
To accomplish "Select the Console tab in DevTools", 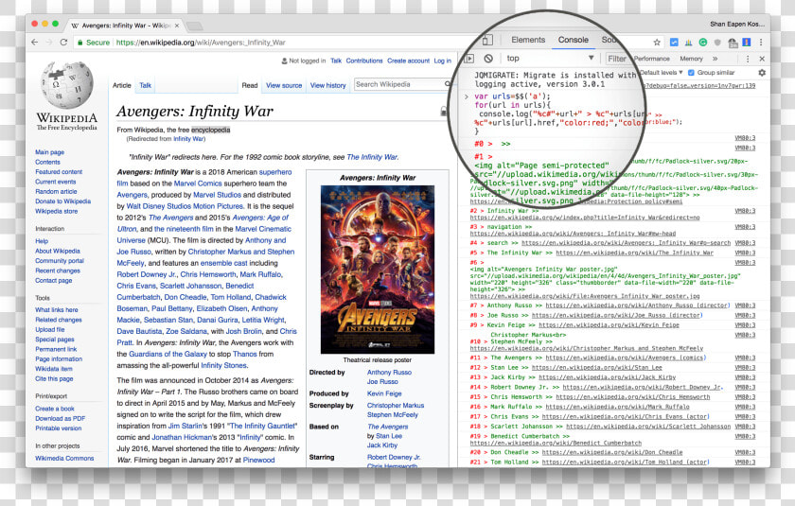I will [x=573, y=40].
